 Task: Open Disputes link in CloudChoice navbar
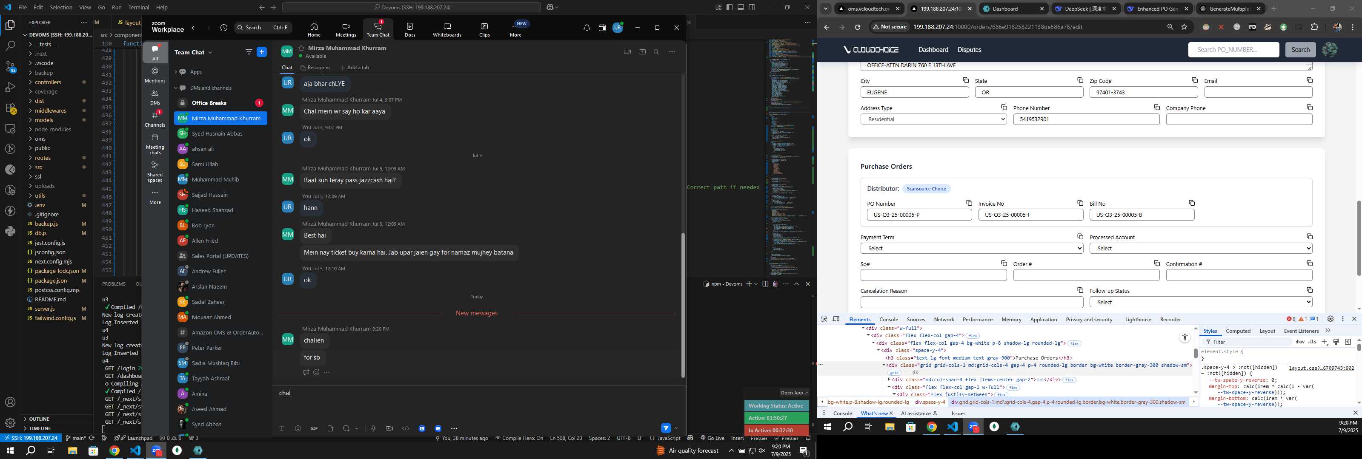(969, 50)
